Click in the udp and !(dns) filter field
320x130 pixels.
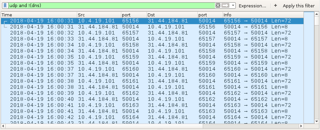click(x=111, y=5)
